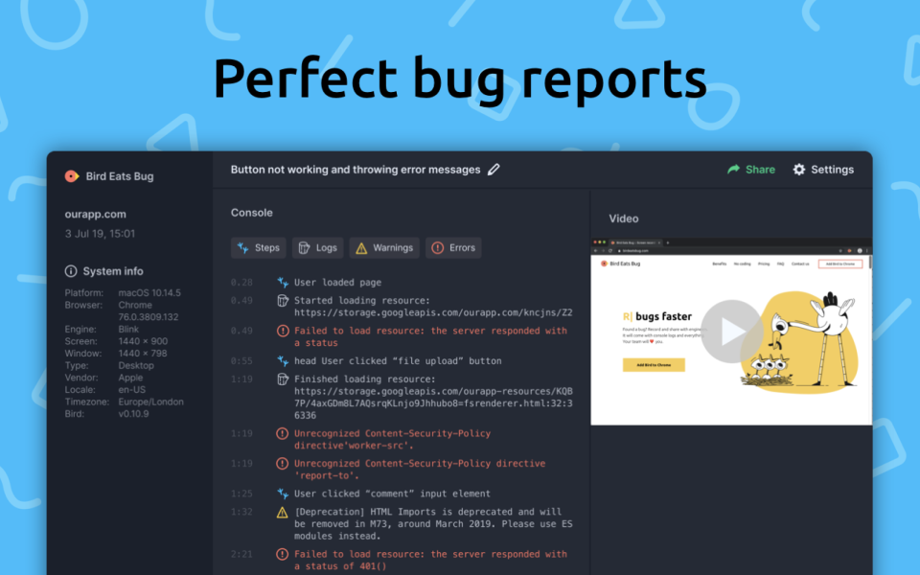Select the Pricing item in the video's navigation
920x575 pixels.
point(764,264)
